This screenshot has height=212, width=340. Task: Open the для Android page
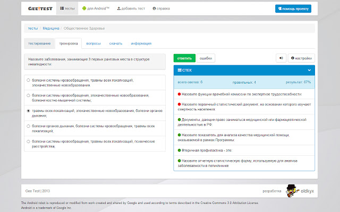click(96, 8)
